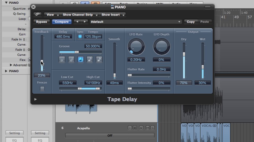Go to next preset arrow

click(x=85, y=22)
